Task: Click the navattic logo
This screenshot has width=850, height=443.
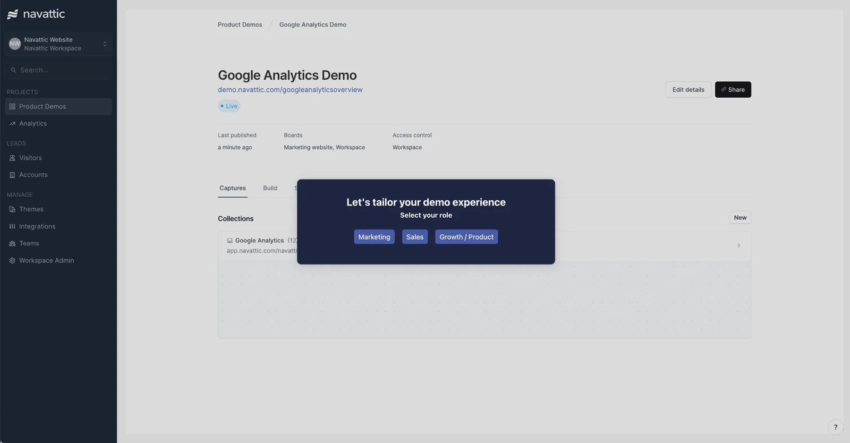Action: point(36,14)
